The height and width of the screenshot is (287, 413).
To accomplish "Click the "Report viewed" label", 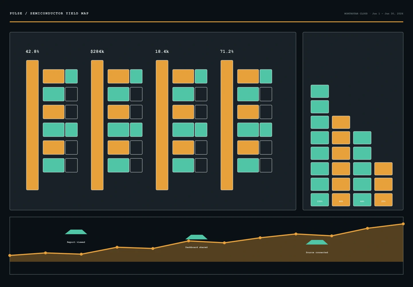I will 76,242.
